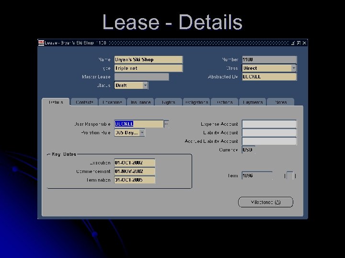Click the Milestones button
The height and width of the screenshot is (258, 345).
point(265,202)
